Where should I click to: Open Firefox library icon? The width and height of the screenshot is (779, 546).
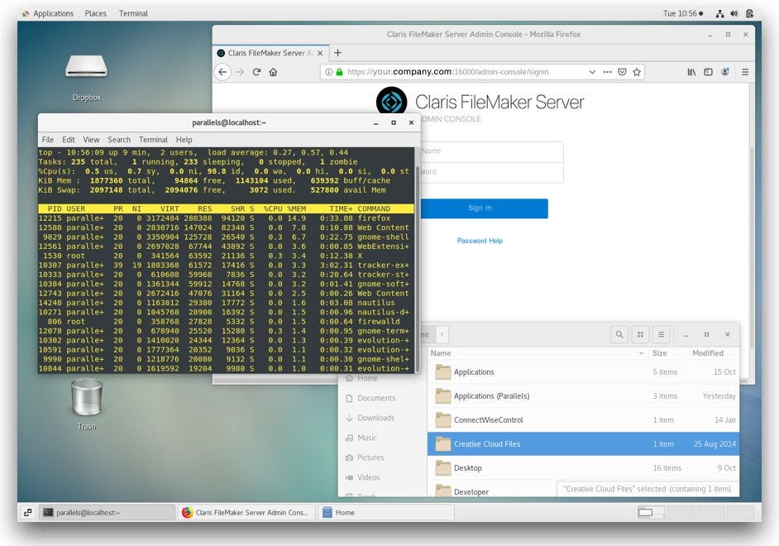pos(691,72)
